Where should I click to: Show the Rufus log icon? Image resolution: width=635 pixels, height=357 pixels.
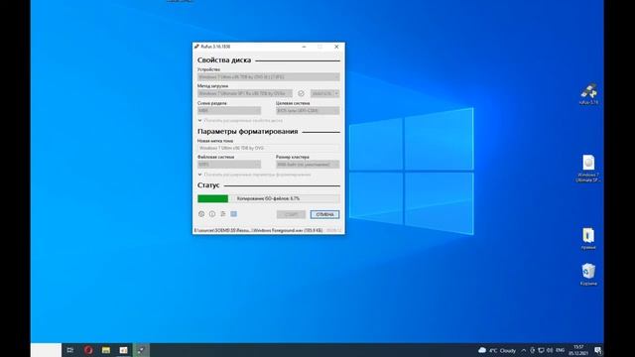pyautogui.click(x=234, y=214)
